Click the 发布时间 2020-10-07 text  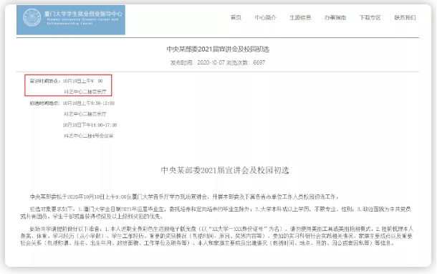197,62
